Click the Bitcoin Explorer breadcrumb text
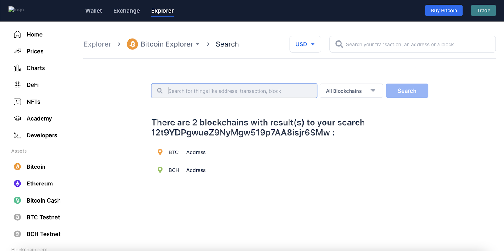Image resolution: width=504 pixels, height=251 pixels. pyautogui.click(x=167, y=44)
